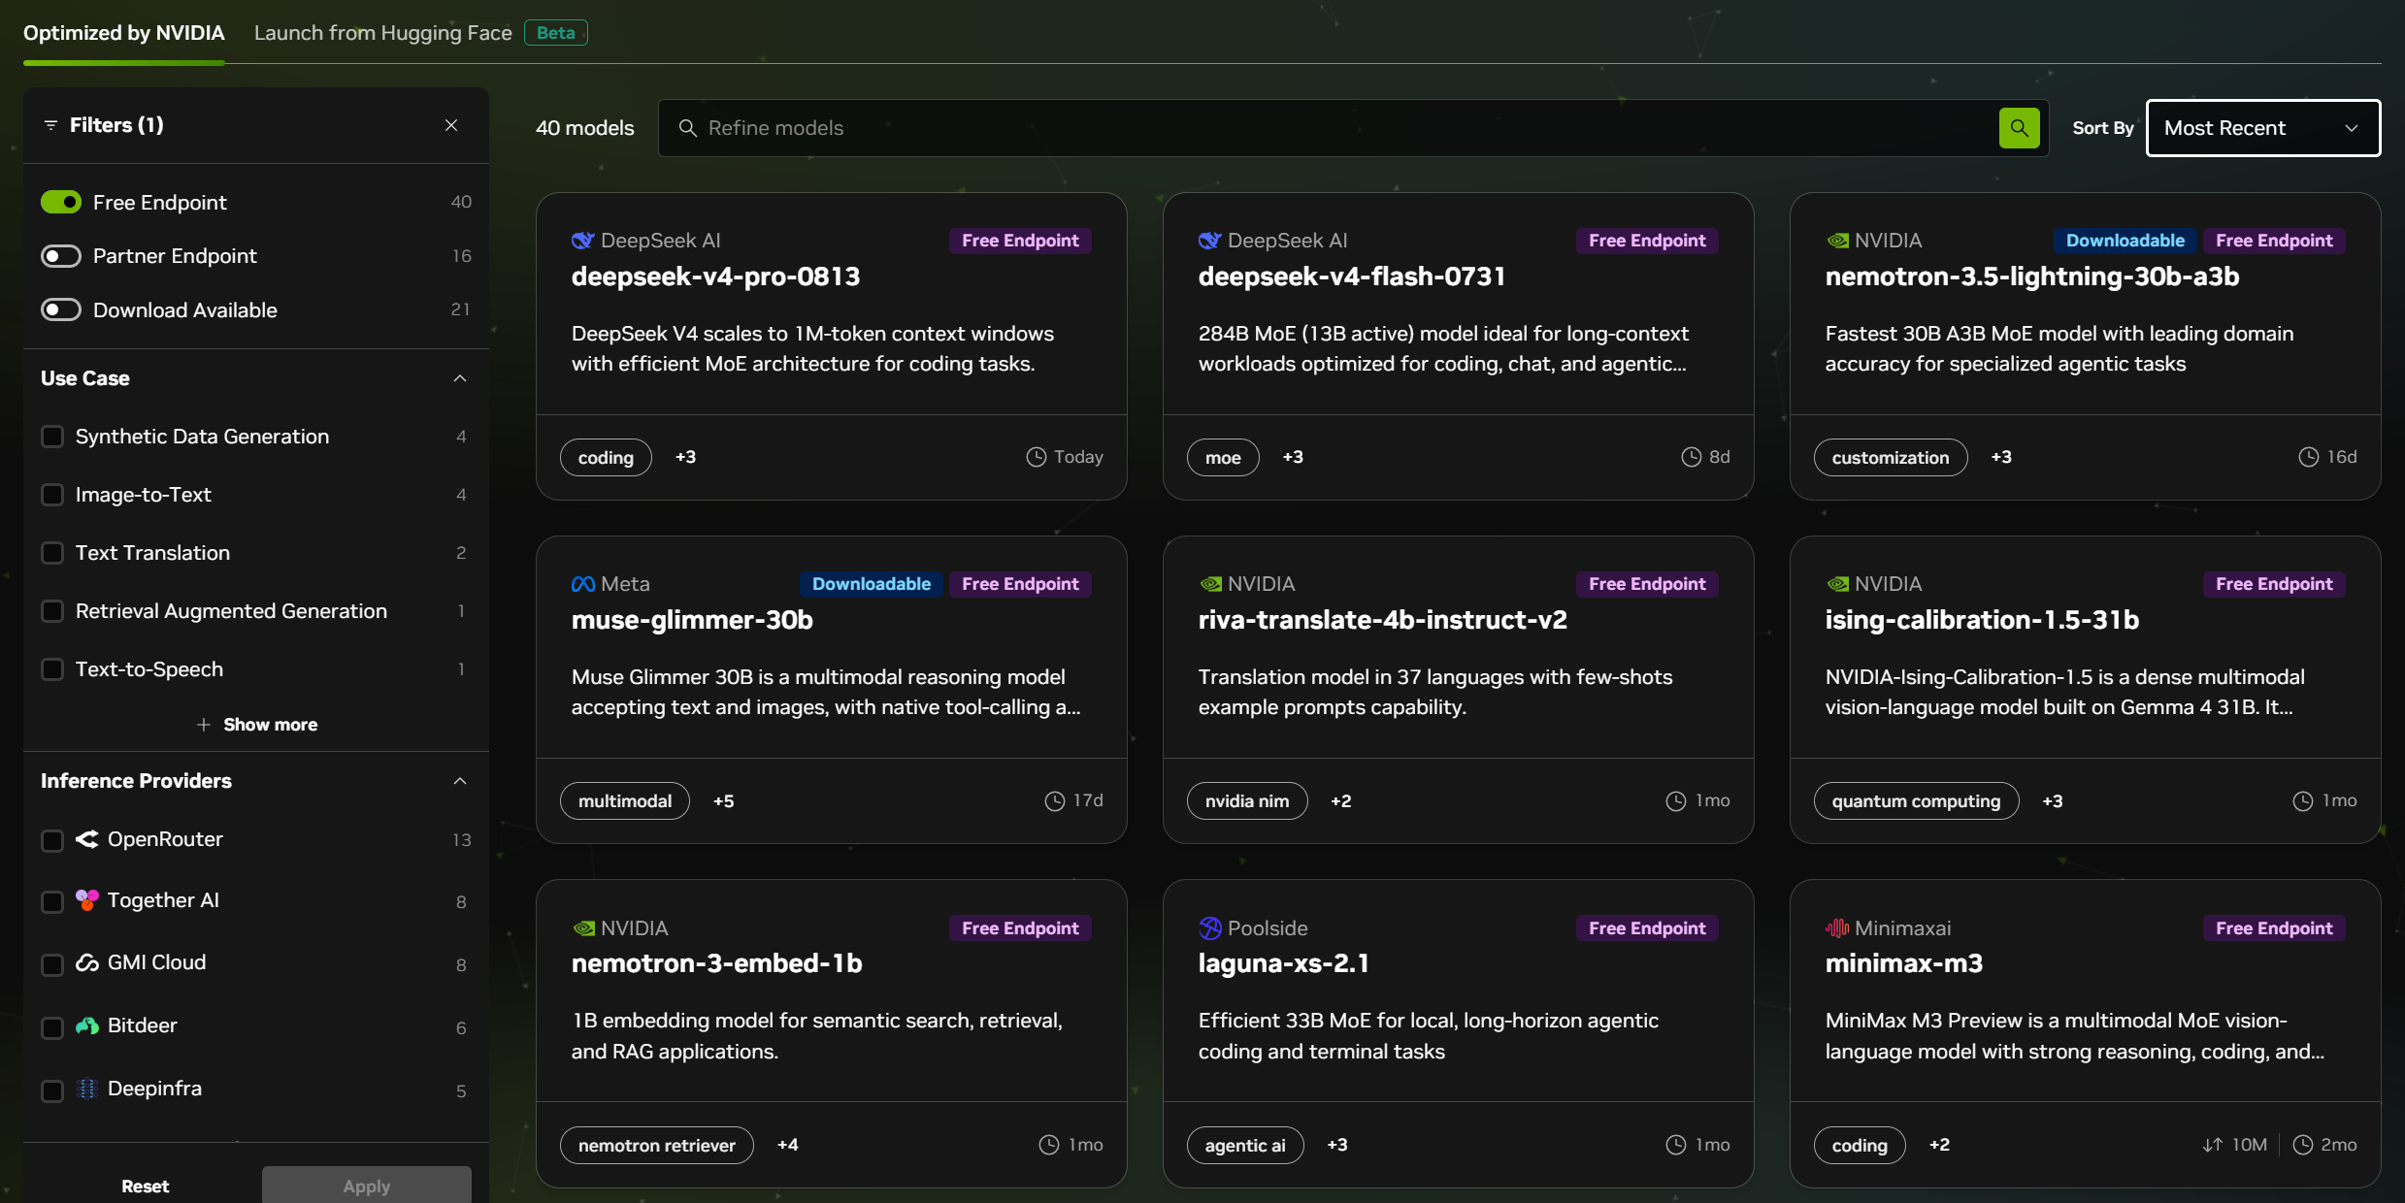
Task: Click the Together AI provider icon
Action: 87,900
